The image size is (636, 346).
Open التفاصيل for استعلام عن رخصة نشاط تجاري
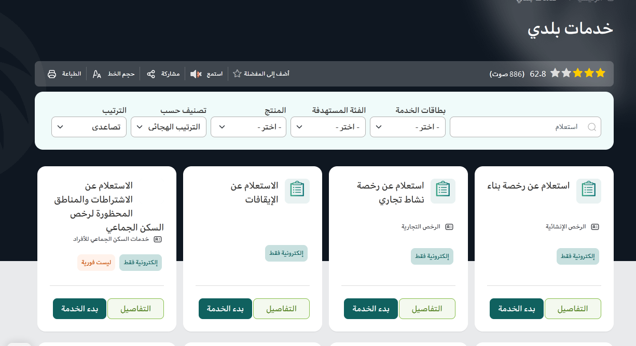(427, 309)
